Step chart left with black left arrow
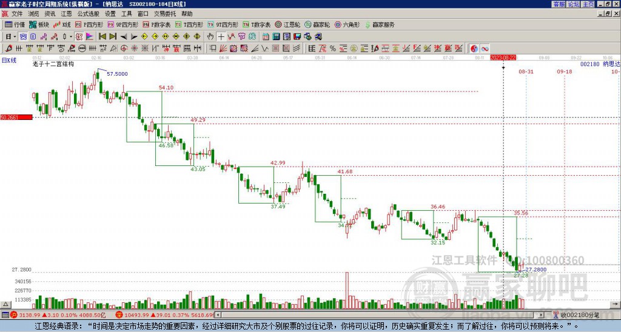This screenshot has height=332, width=621. pyautogui.click(x=124, y=37)
